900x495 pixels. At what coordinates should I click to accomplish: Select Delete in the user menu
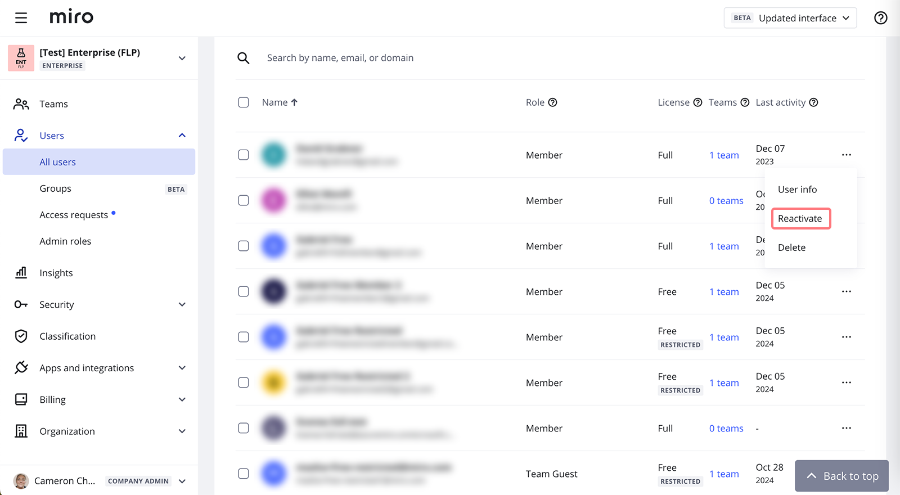(791, 247)
